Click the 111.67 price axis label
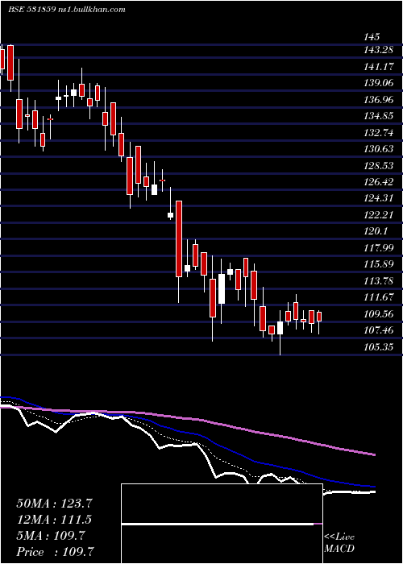Image resolution: width=403 pixels, height=564 pixels. [379, 297]
